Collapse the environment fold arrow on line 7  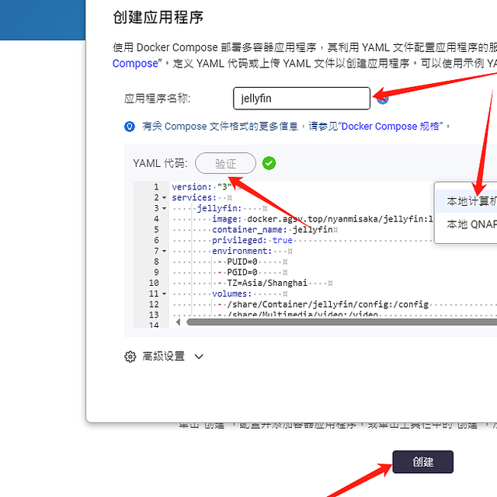(164, 251)
